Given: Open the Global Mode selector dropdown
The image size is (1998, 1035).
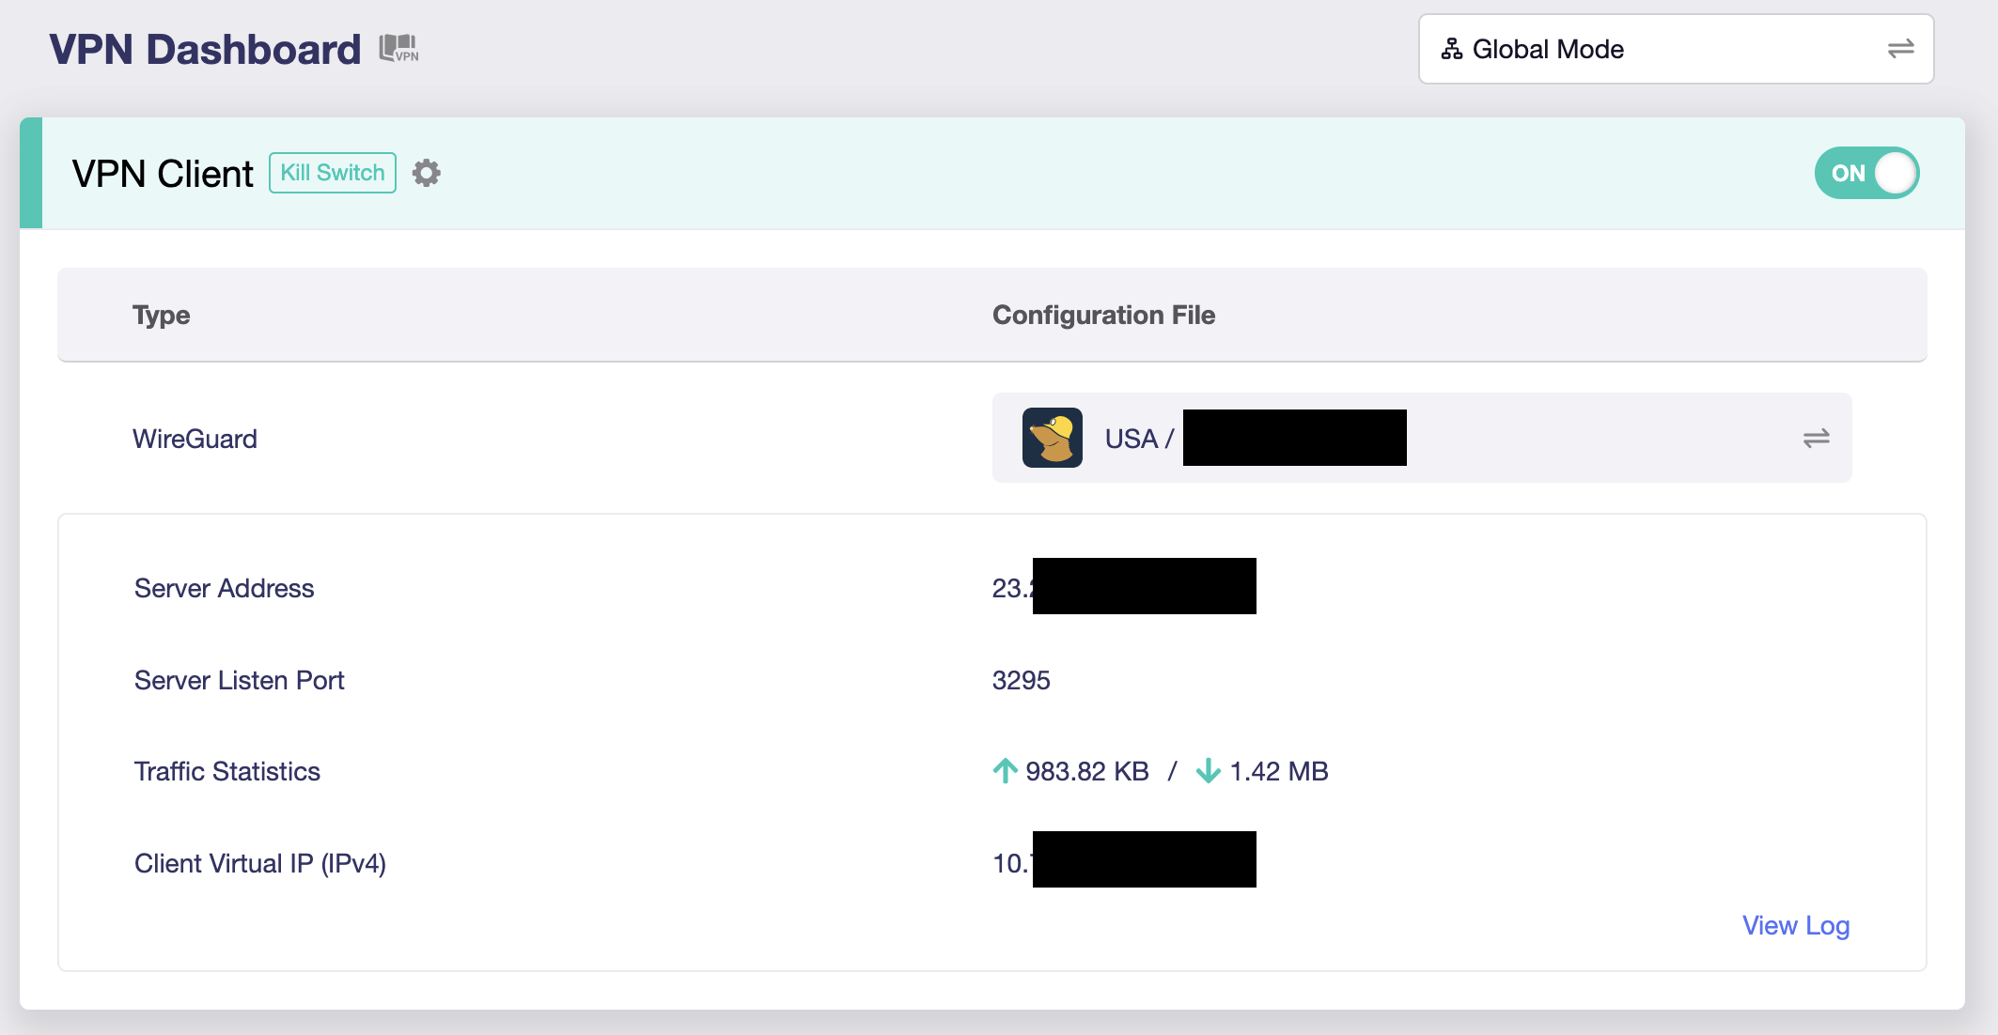Looking at the screenshot, I should [x=1675, y=49].
